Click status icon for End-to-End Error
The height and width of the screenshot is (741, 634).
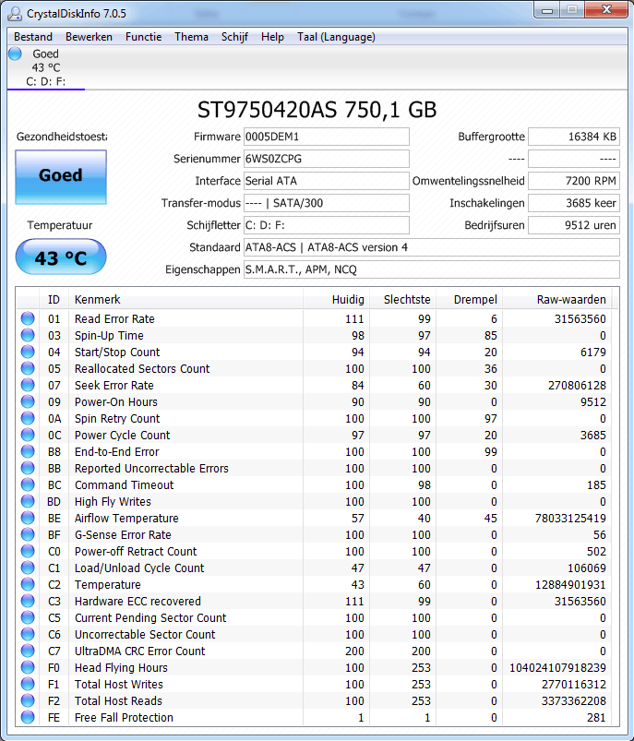point(28,451)
